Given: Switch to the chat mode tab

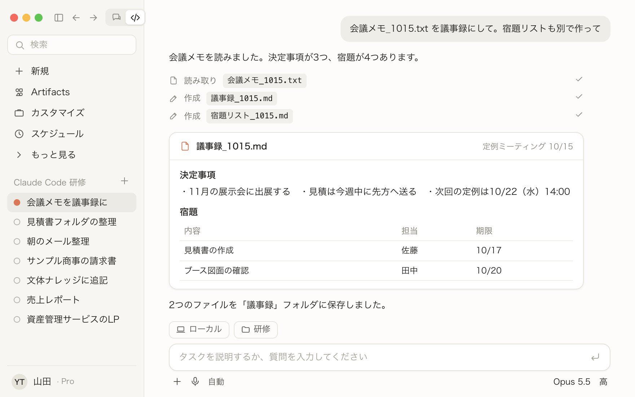Looking at the screenshot, I should (x=116, y=17).
